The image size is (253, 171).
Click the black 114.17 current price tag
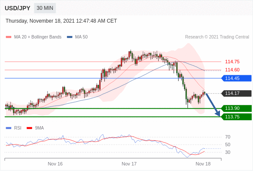(x=237, y=93)
